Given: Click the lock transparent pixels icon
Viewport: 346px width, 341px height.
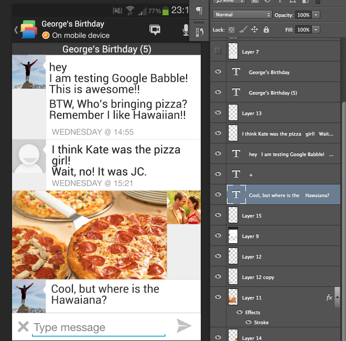Looking at the screenshot, I should click(x=231, y=29).
